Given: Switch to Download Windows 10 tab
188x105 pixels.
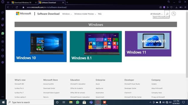Looking at the screenshot, I should click(x=23, y=3).
